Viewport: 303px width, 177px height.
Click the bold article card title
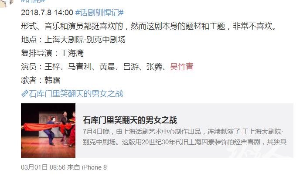point(130,120)
